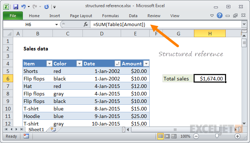Expand the Name Box dropdown arrow
Screen dimensions: 250x143
coord(56,25)
